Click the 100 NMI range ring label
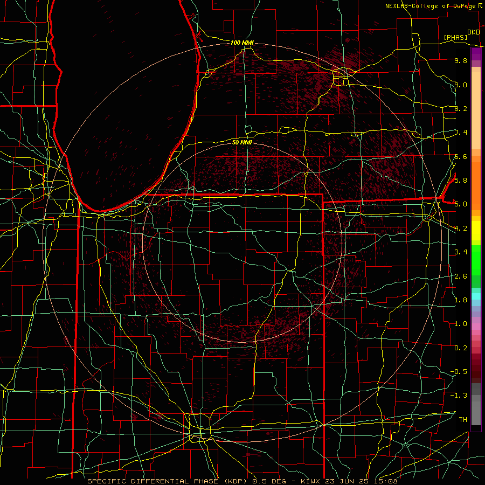The image size is (485, 485). pos(242,43)
